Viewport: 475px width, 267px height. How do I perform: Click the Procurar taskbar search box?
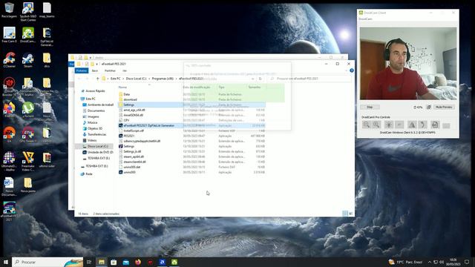[47, 262]
